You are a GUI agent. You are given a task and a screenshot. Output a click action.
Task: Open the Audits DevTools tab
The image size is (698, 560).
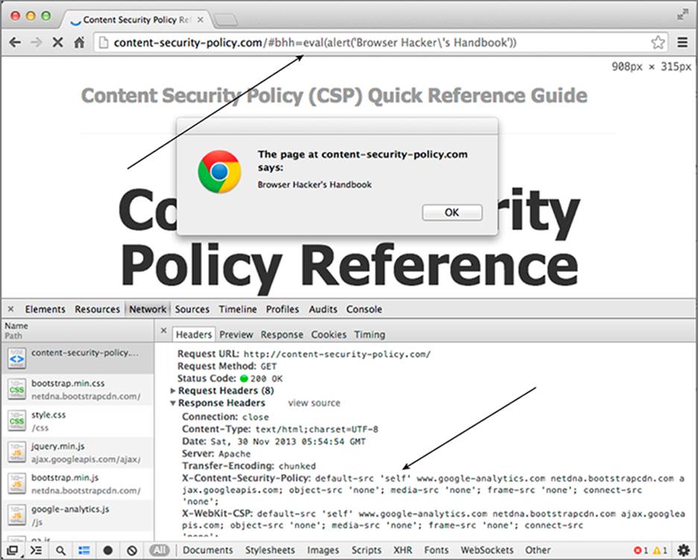323,309
